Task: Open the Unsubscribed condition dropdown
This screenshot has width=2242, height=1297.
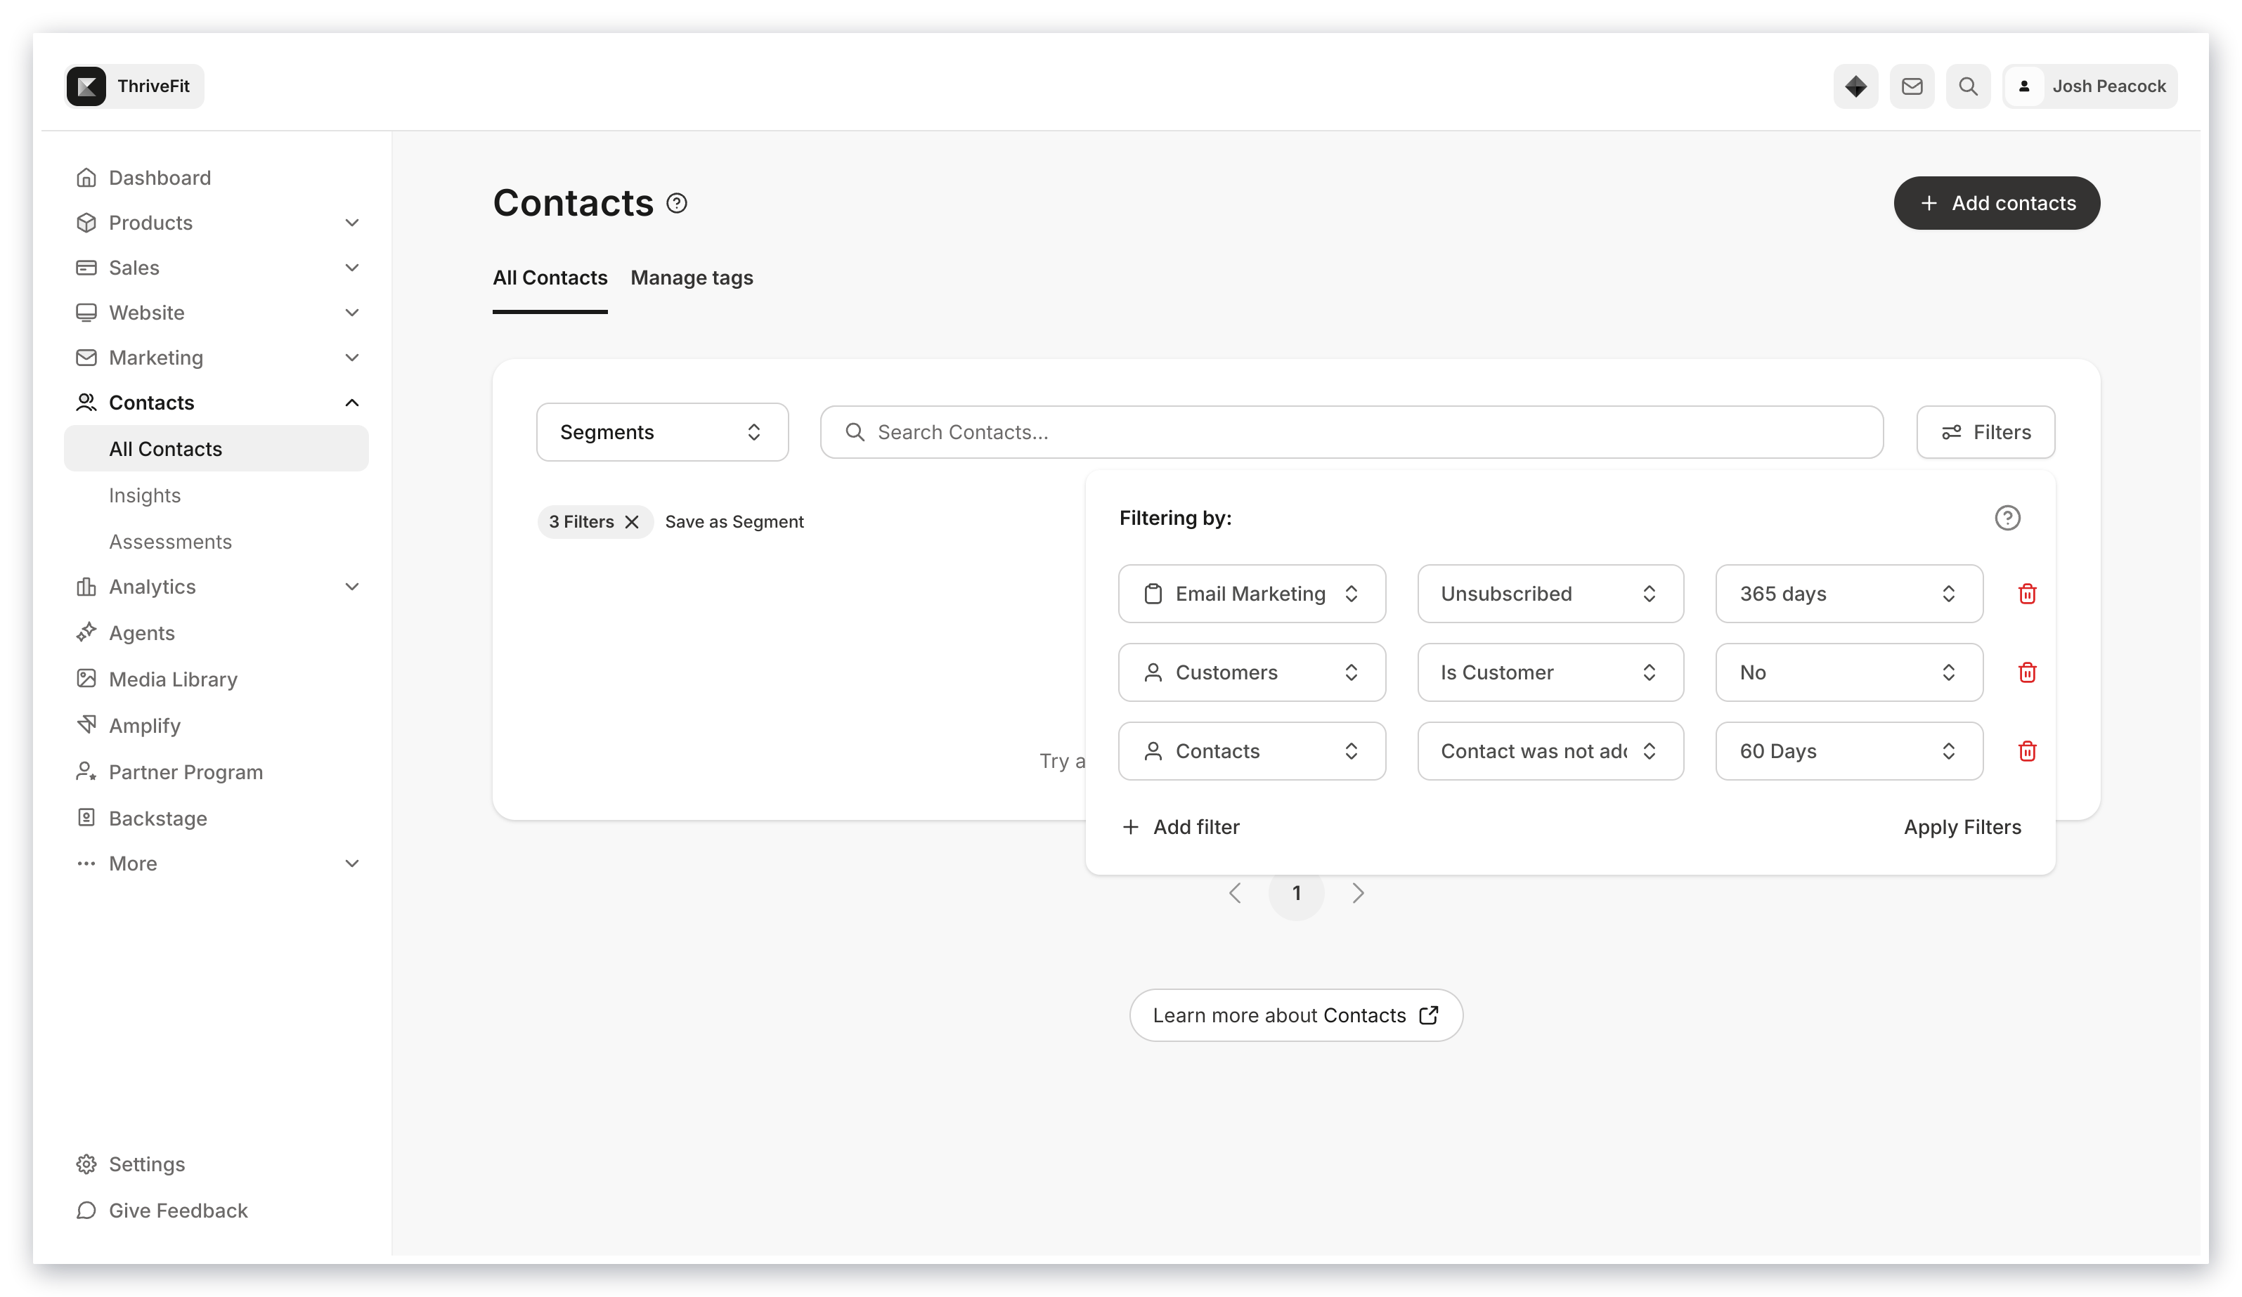Action: point(1550,594)
